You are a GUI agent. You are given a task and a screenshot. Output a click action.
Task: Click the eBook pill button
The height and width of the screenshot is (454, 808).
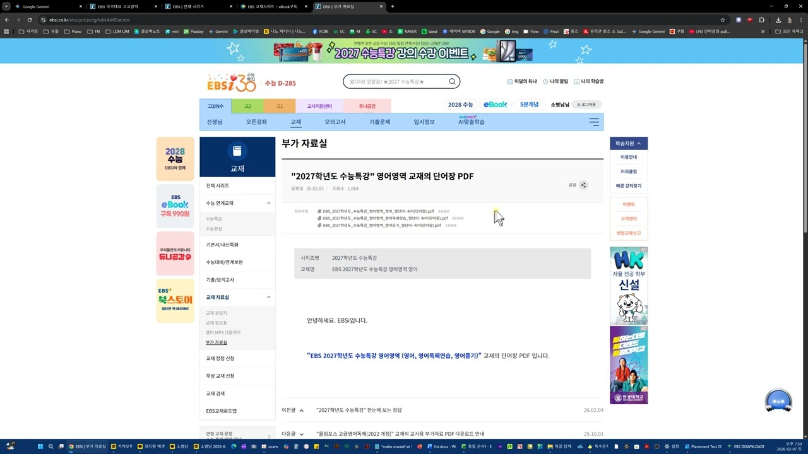coord(495,105)
